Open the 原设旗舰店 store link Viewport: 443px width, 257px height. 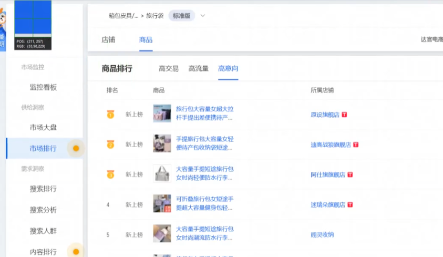point(325,115)
